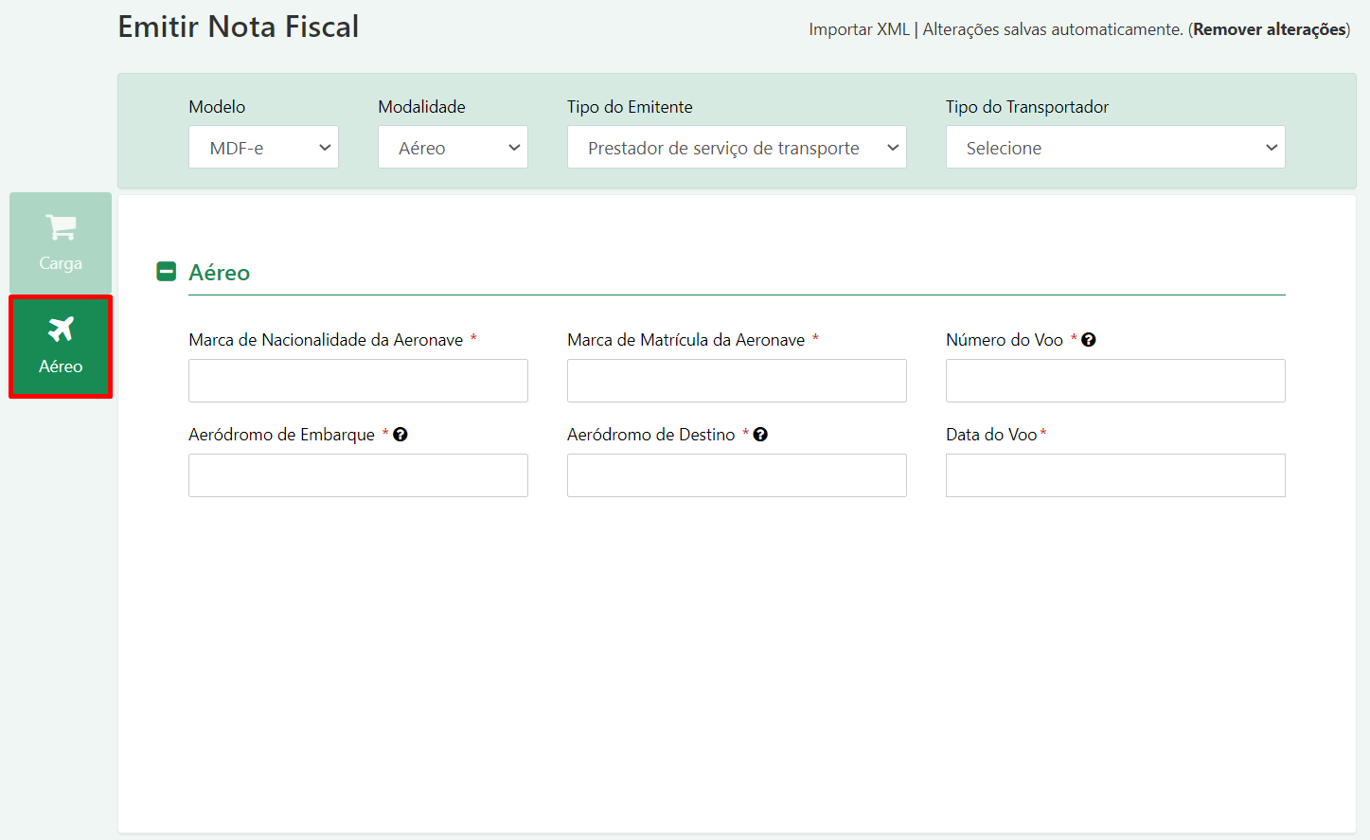Click the help icon beside Número do Voo
The width and height of the screenshot is (1370, 840).
tap(1089, 340)
